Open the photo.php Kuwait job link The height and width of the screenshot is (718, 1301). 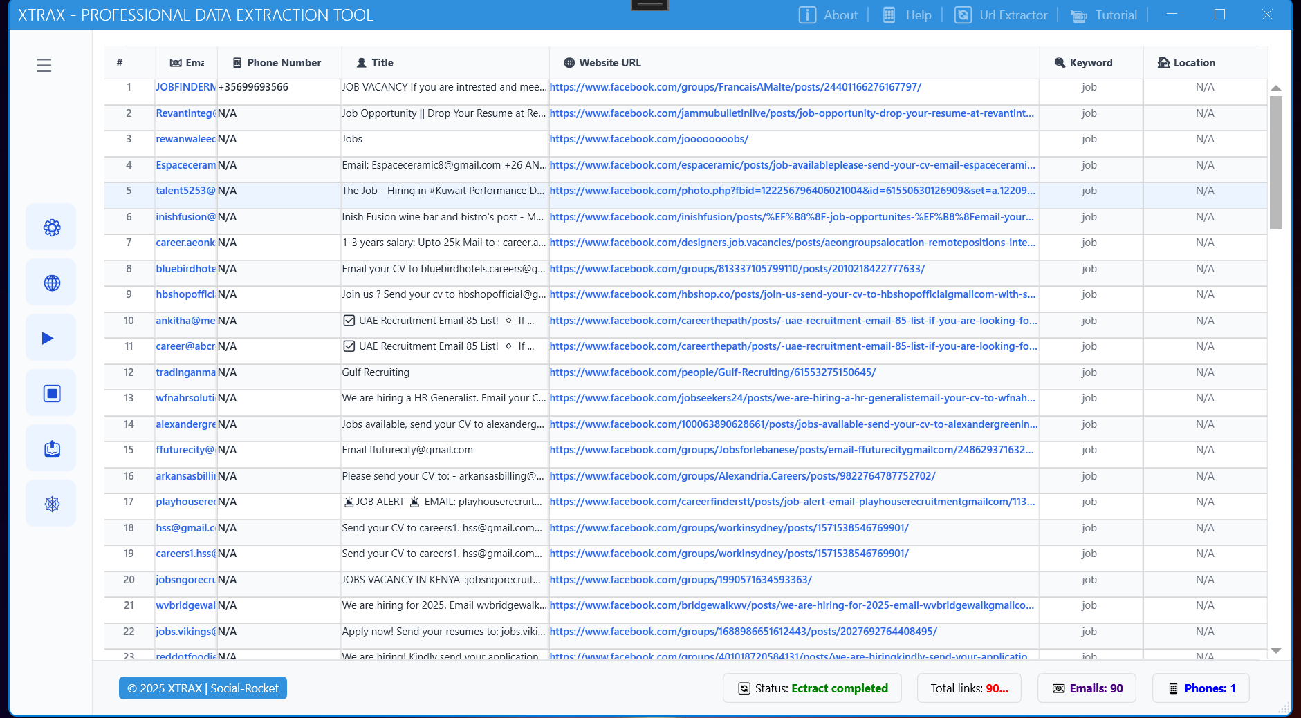793,191
